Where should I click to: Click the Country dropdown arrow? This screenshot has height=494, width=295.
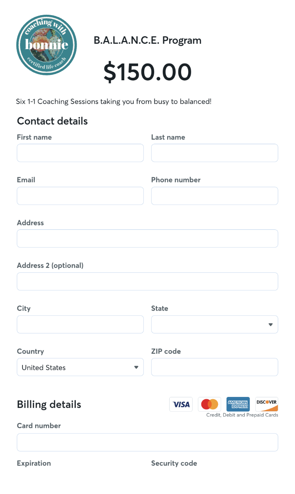point(136,367)
